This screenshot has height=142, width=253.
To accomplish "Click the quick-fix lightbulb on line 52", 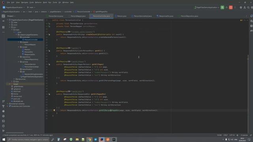I will [x=54, y=110].
